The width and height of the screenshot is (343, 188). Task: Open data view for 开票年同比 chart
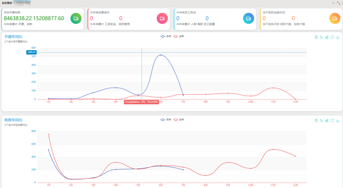coord(316,37)
